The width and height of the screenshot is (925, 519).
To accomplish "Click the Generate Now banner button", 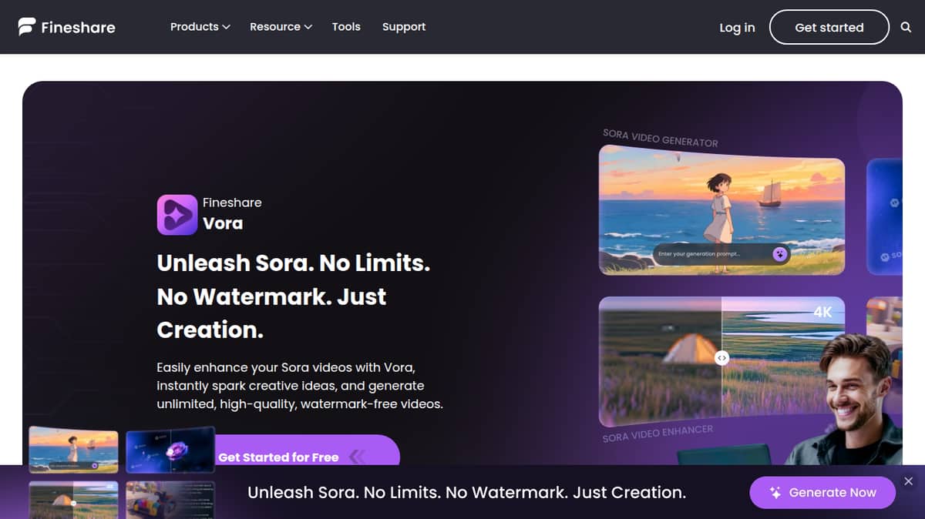I will coord(822,493).
